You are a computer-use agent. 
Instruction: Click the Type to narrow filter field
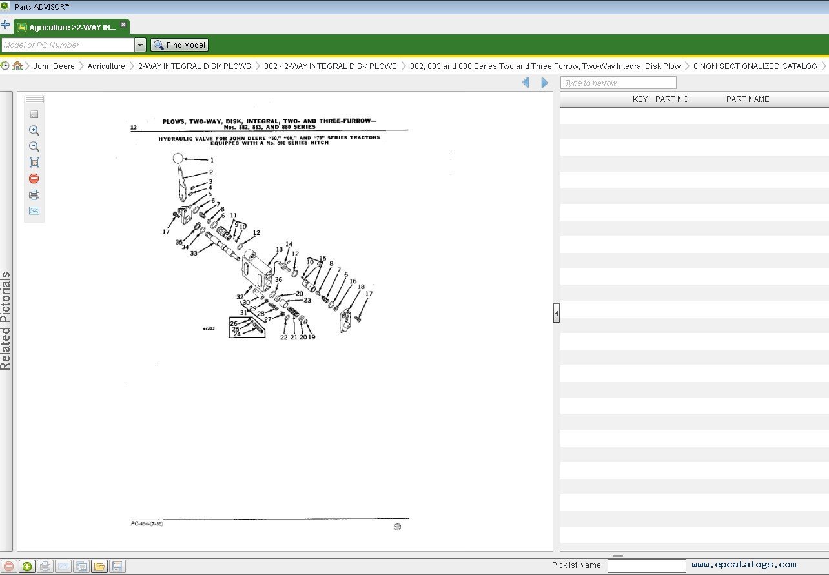coord(618,82)
